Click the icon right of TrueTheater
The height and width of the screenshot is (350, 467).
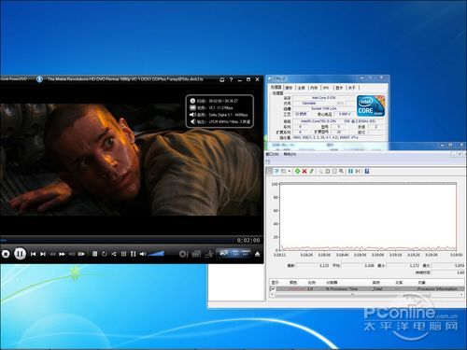(209, 254)
